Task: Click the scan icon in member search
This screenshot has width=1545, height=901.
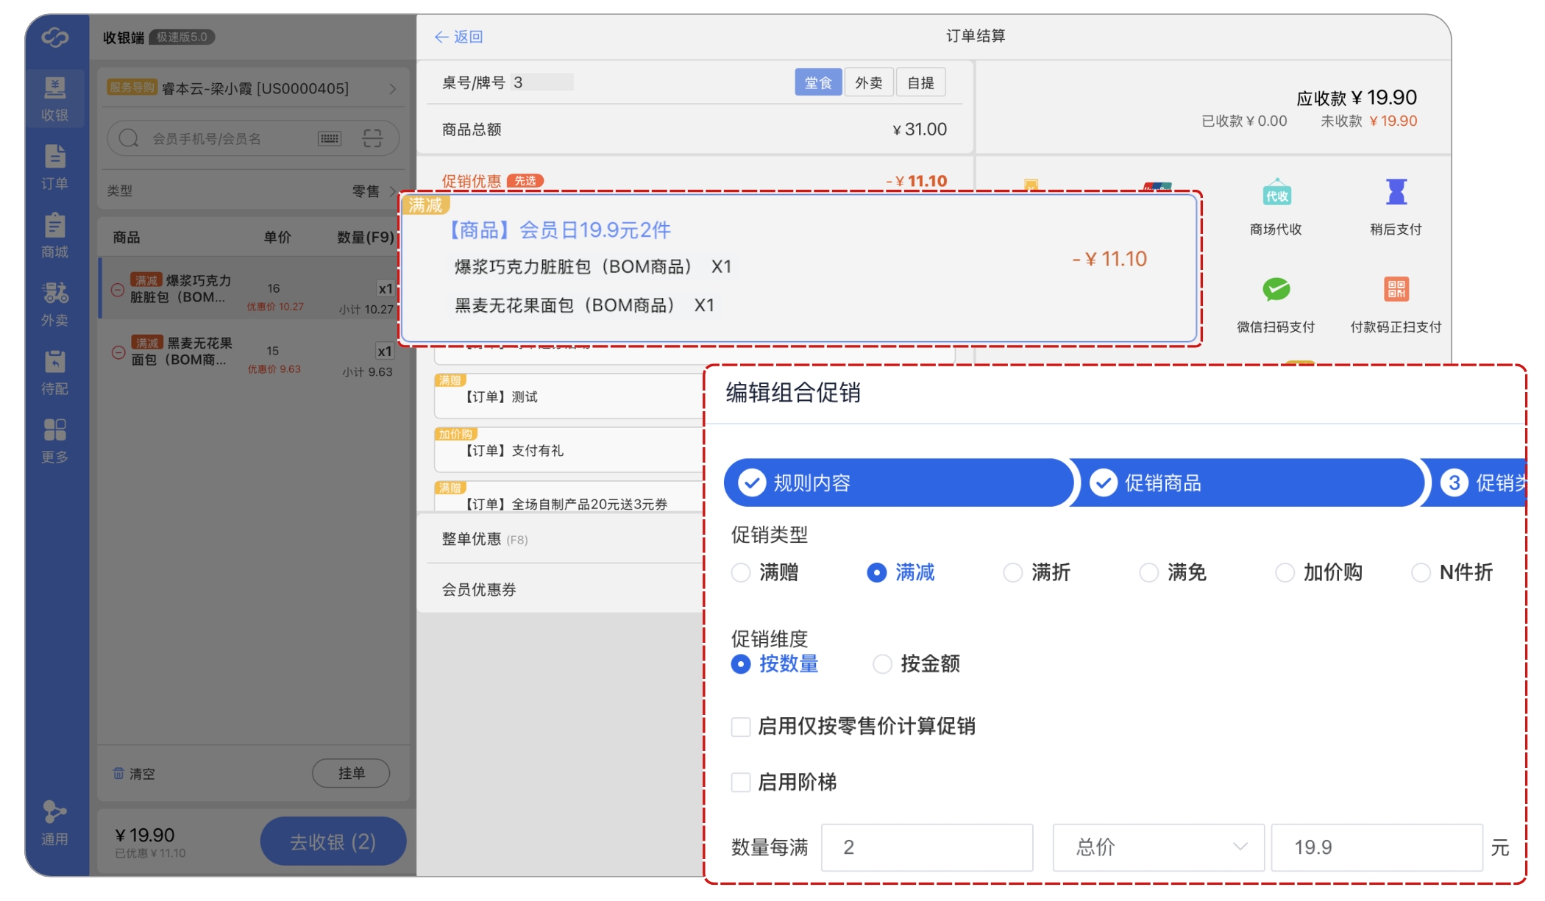Action: [x=373, y=138]
